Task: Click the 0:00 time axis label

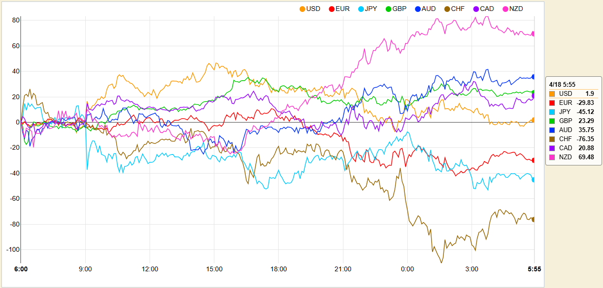Action: (407, 269)
